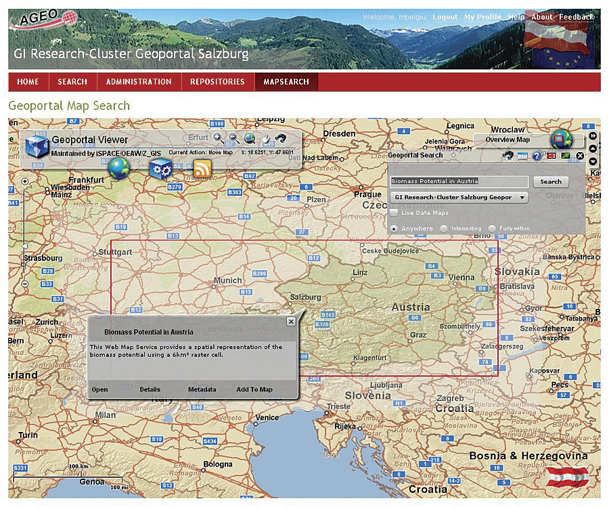This screenshot has height=507, width=609.
Task: Open the My Profile link
Action: tap(482, 17)
